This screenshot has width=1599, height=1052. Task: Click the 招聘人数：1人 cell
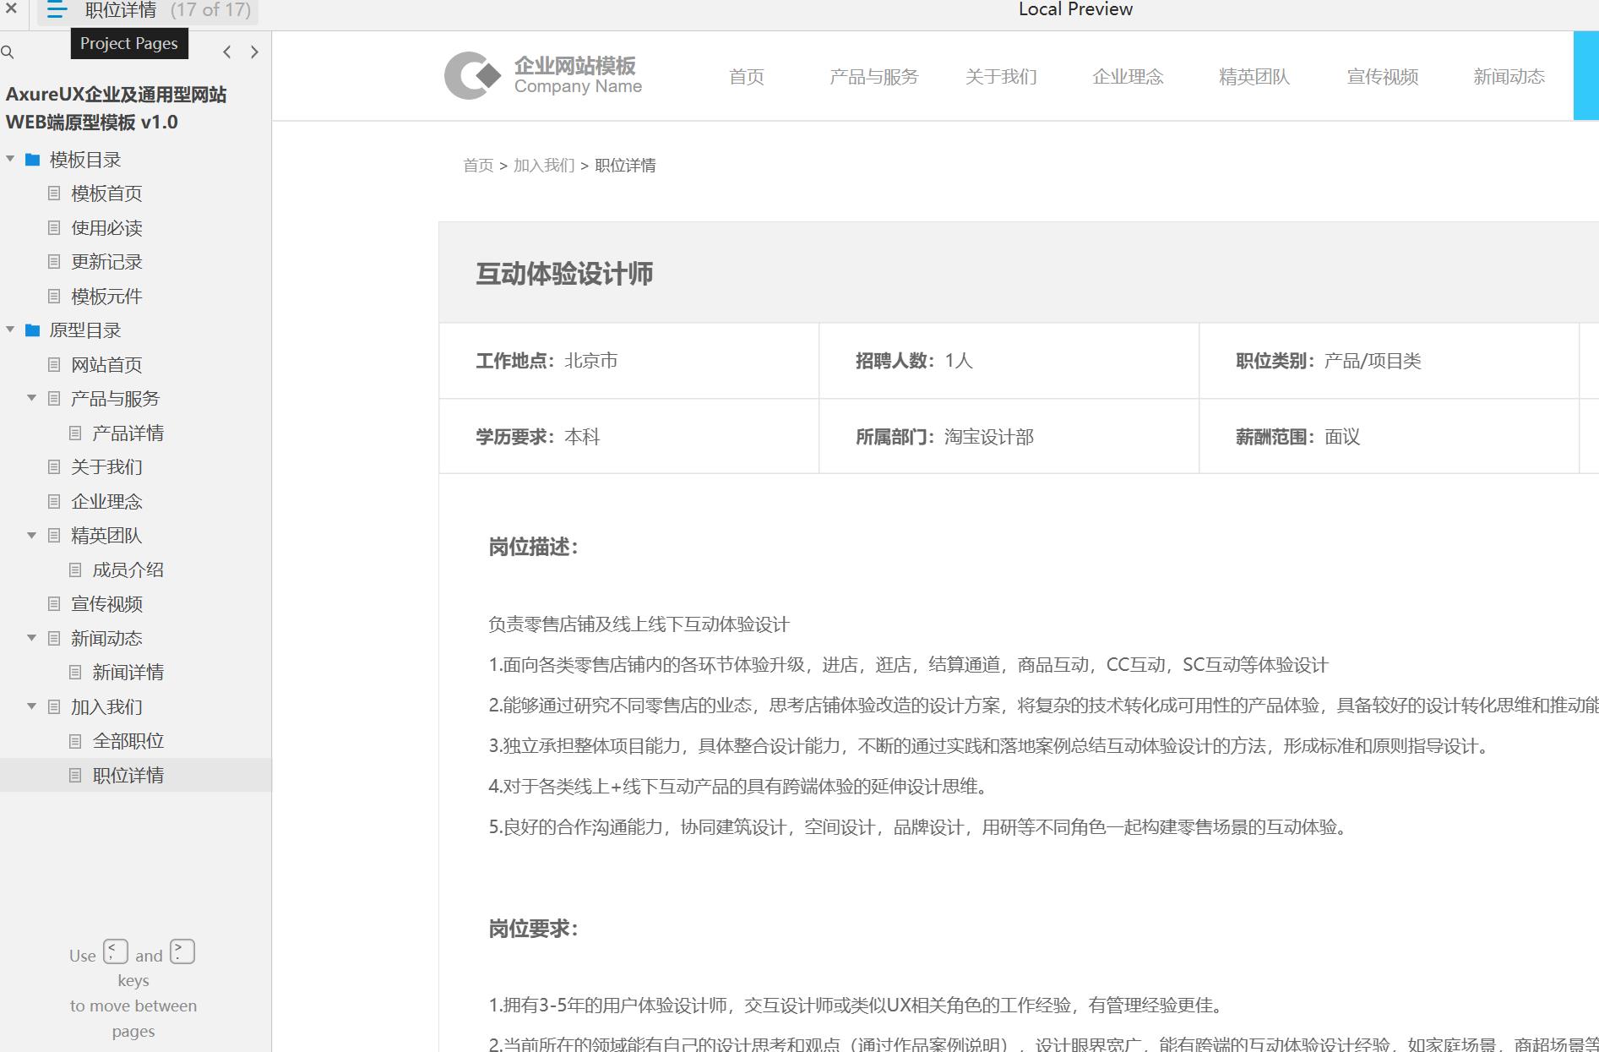(1009, 361)
